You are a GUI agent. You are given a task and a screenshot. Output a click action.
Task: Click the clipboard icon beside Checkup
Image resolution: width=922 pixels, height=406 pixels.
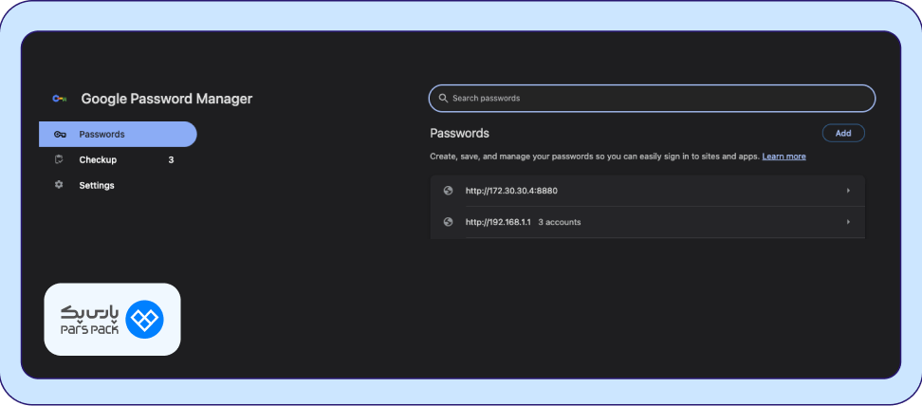tap(58, 159)
